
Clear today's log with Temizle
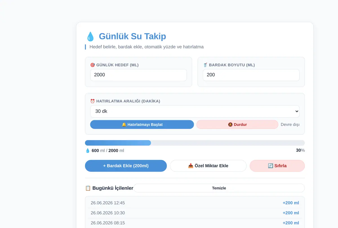[x=219, y=188]
